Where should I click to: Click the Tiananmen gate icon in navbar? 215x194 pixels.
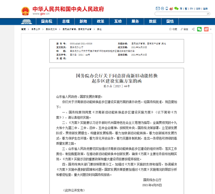point(29,21)
